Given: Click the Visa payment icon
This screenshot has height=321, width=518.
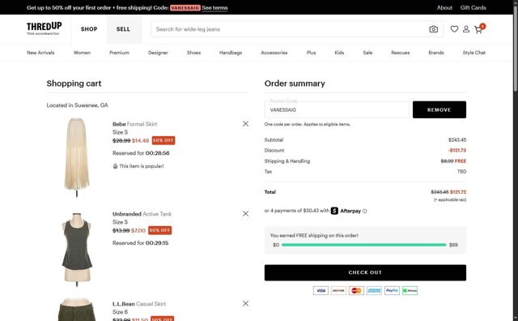Looking at the screenshot, I should pyautogui.click(x=321, y=290).
